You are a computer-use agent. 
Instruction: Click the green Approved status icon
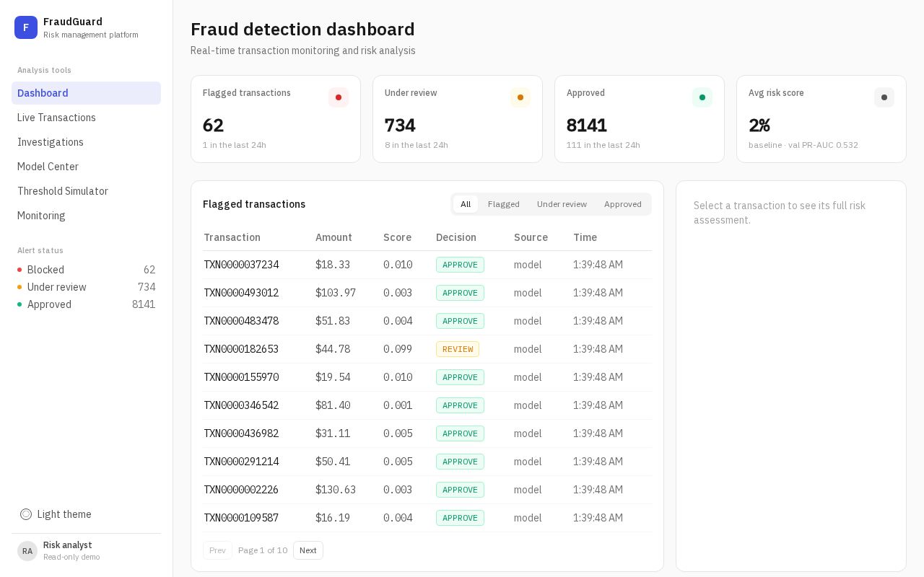point(702,97)
